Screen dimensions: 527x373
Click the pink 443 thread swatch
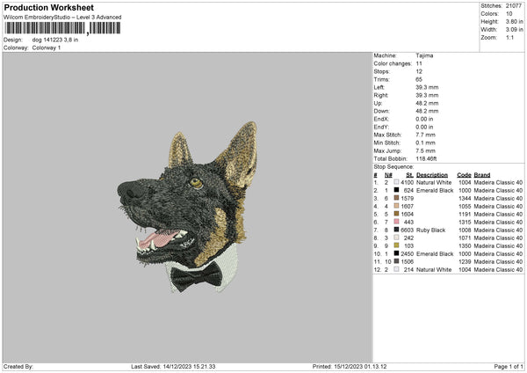tap(397, 222)
